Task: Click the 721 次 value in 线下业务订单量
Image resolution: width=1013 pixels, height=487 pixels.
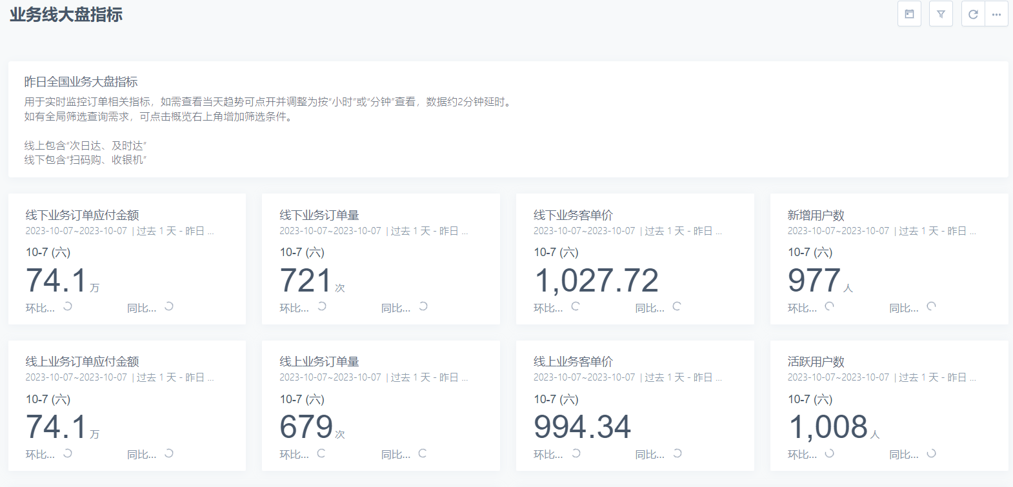Action: pos(312,281)
